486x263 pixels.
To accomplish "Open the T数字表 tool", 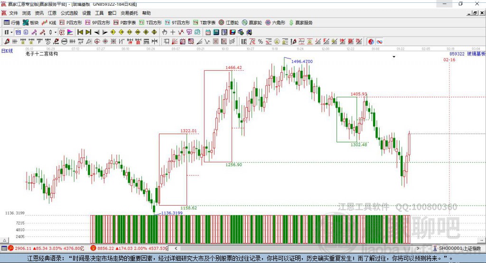I will (x=204, y=23).
